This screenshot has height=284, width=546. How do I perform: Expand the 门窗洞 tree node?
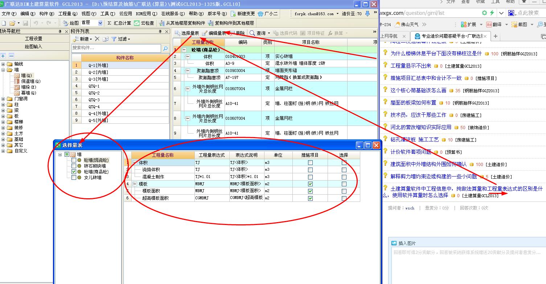click(3, 99)
